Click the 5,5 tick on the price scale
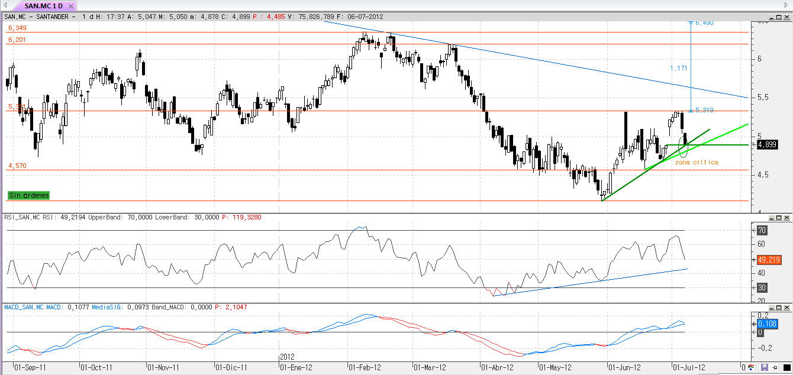This screenshot has width=793, height=375. (762, 97)
